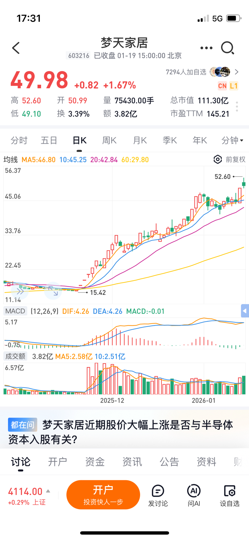Select the 季K chart tab
Viewport: 249px width, 540px height.
coord(170,140)
